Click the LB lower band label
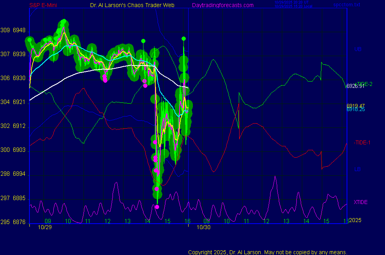Viewport: 385px width, 255px height. pyautogui.click(x=357, y=169)
